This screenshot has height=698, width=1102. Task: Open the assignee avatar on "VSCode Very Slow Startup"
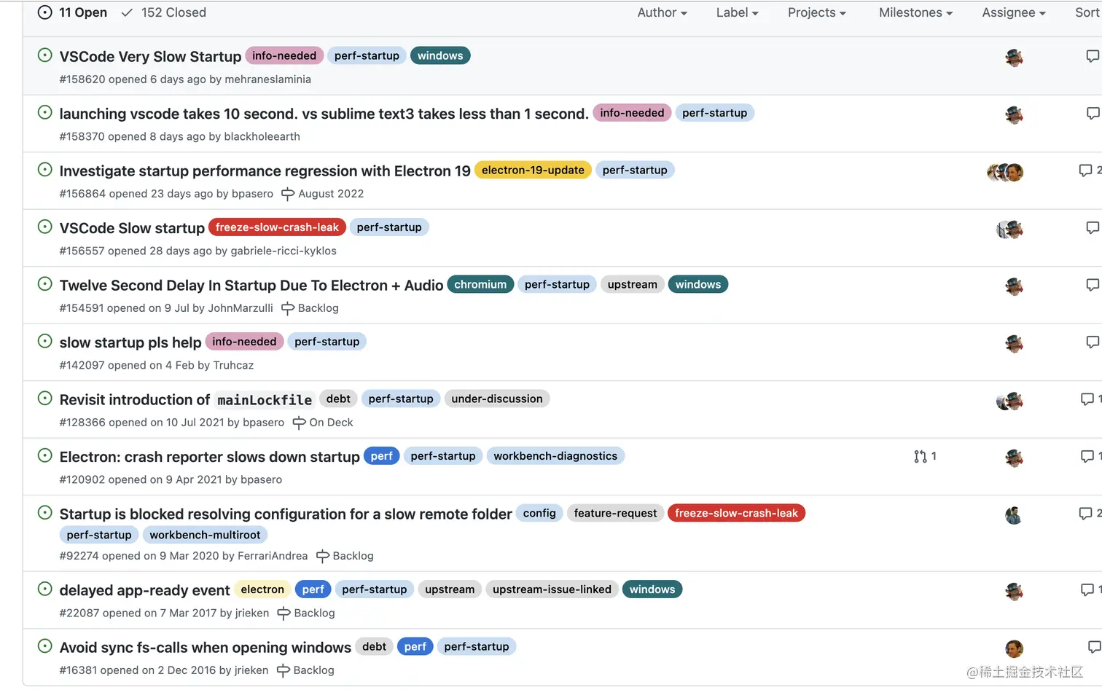coord(1013,58)
